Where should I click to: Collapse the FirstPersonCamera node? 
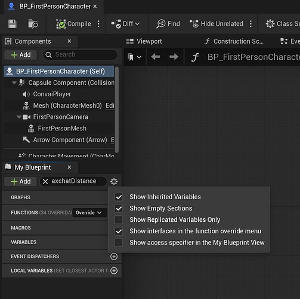pyautogui.click(x=19, y=117)
